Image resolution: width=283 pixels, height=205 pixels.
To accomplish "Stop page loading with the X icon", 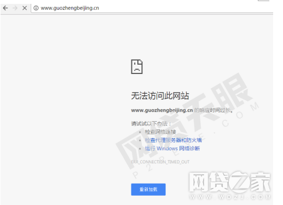I will click(25, 8).
